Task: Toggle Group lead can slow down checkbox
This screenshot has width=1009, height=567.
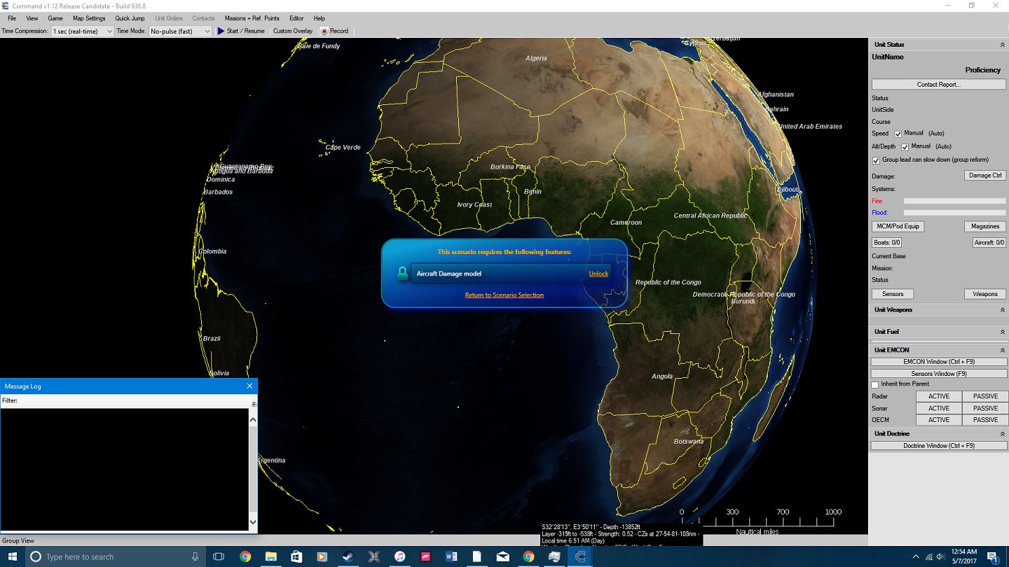Action: [876, 160]
